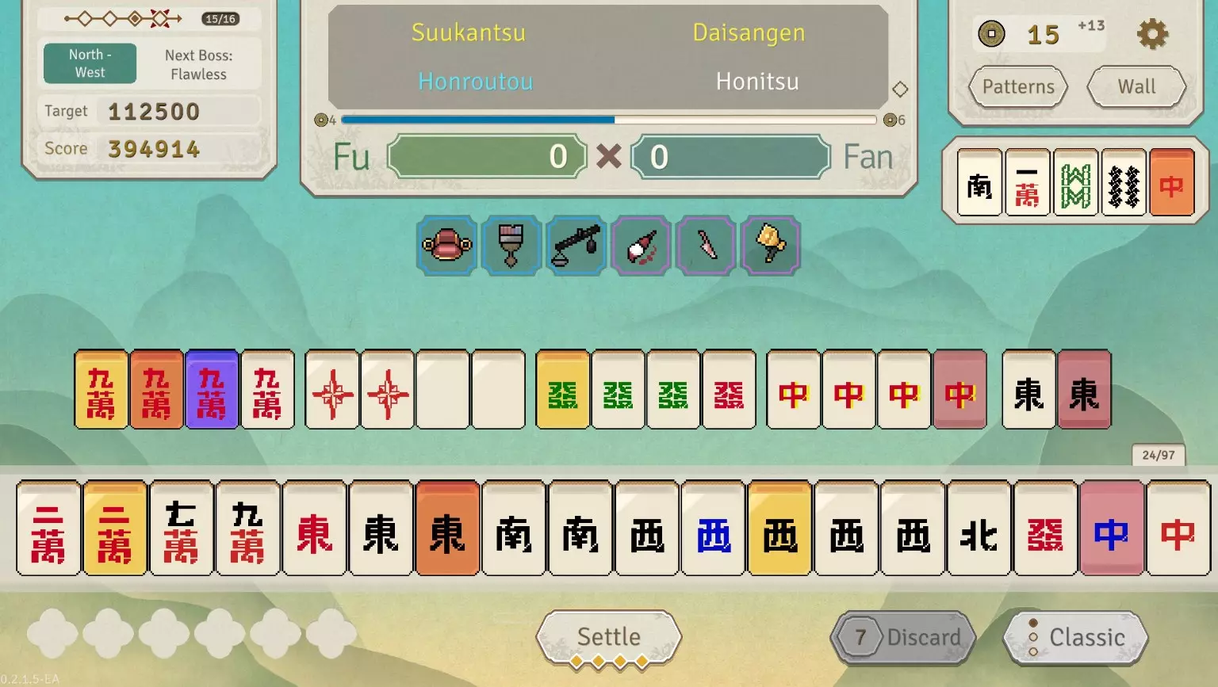The width and height of the screenshot is (1218, 687).
Task: Click the 15/16 stage progress indicator
Action: pyautogui.click(x=220, y=19)
